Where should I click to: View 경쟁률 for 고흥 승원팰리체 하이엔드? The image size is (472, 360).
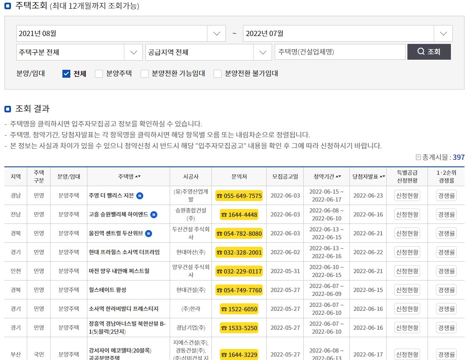pyautogui.click(x=447, y=215)
